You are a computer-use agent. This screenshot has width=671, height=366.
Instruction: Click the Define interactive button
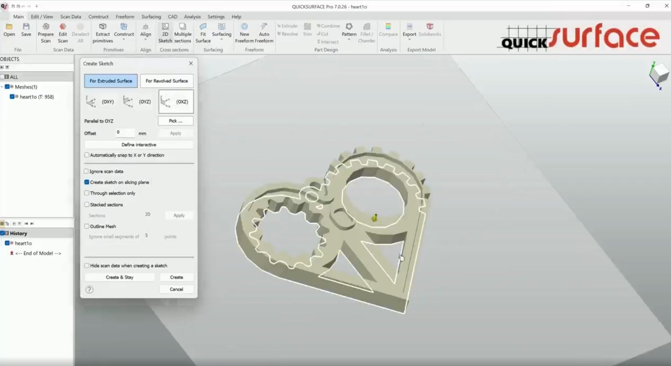[139, 145]
